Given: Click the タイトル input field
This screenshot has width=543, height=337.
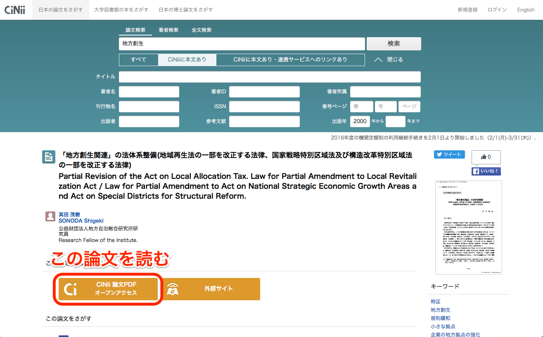Looking at the screenshot, I should 270,77.
